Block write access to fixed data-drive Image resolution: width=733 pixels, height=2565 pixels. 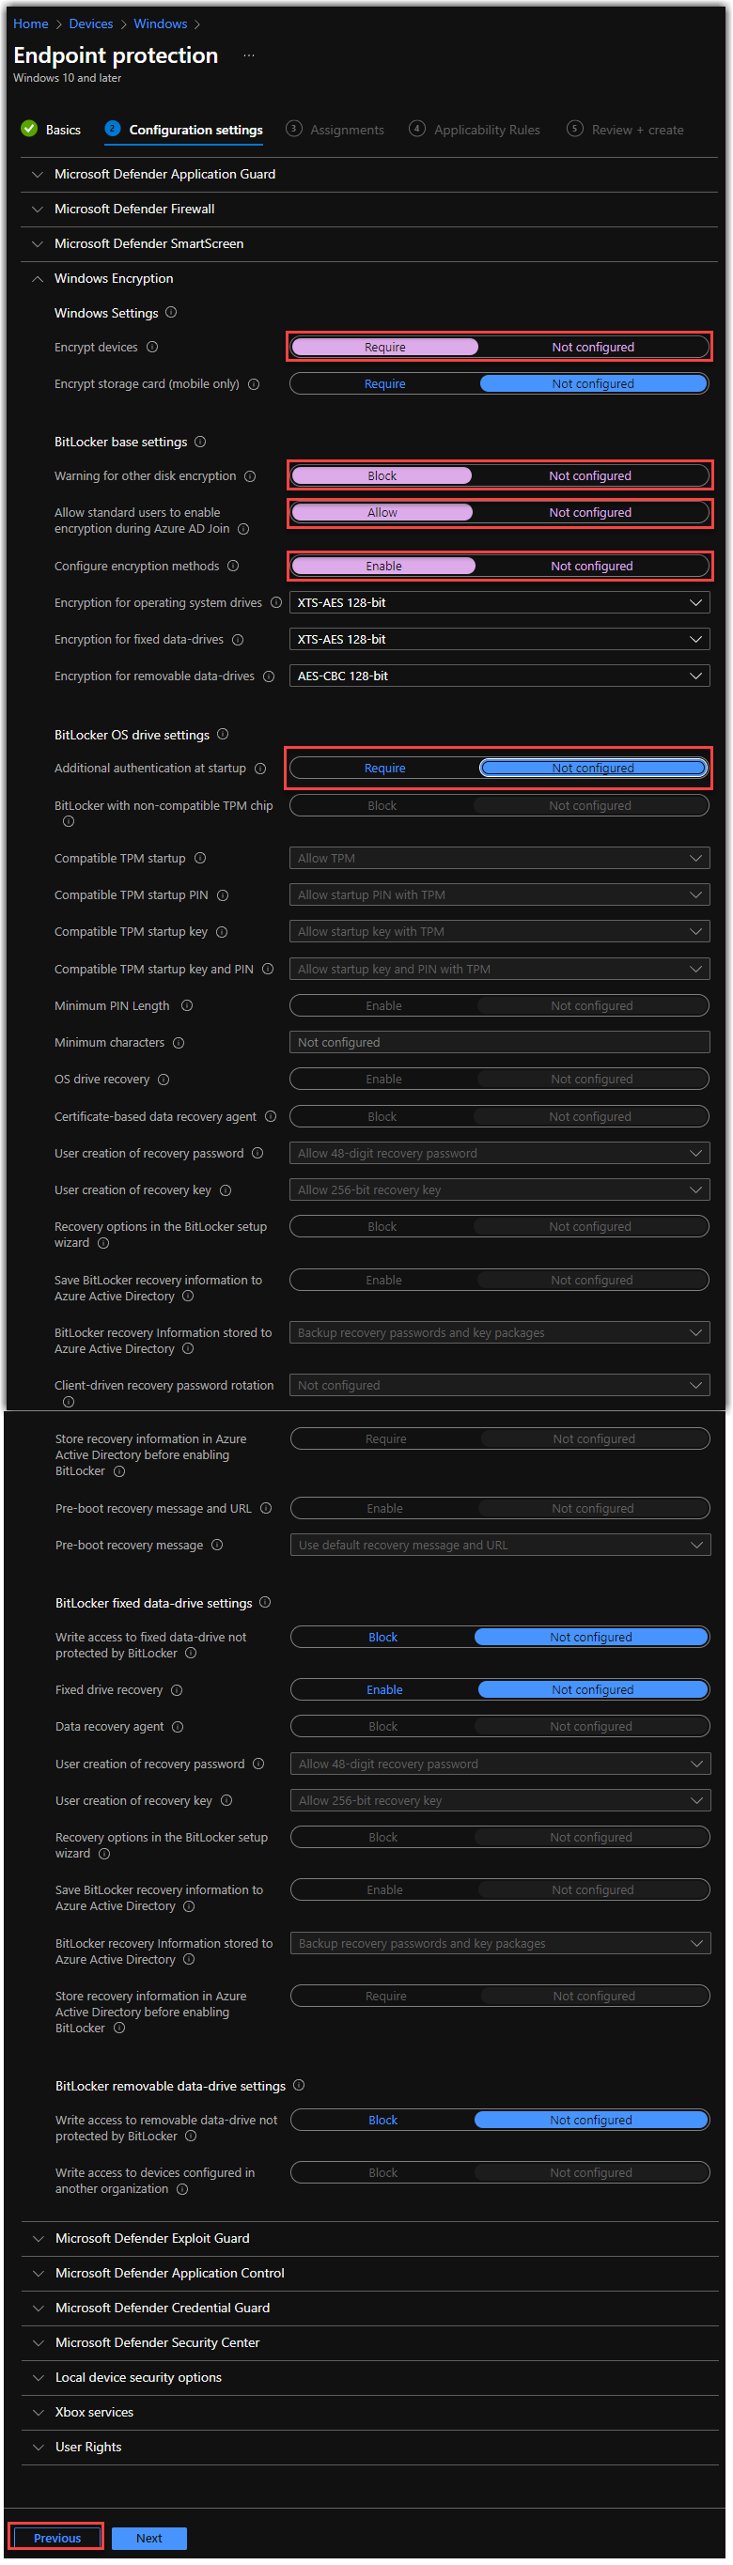[x=383, y=1638]
